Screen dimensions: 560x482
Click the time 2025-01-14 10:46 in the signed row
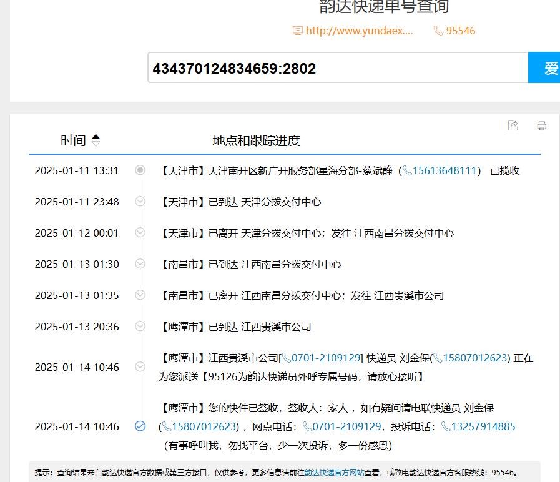[x=76, y=426]
